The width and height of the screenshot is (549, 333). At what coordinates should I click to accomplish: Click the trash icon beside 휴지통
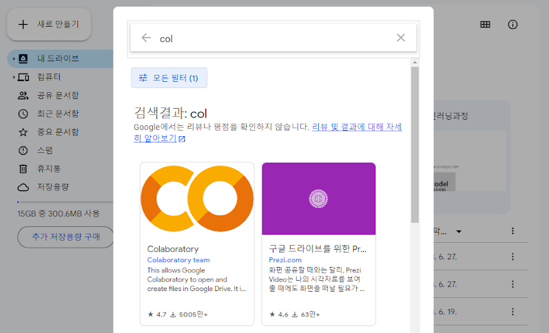(x=23, y=169)
